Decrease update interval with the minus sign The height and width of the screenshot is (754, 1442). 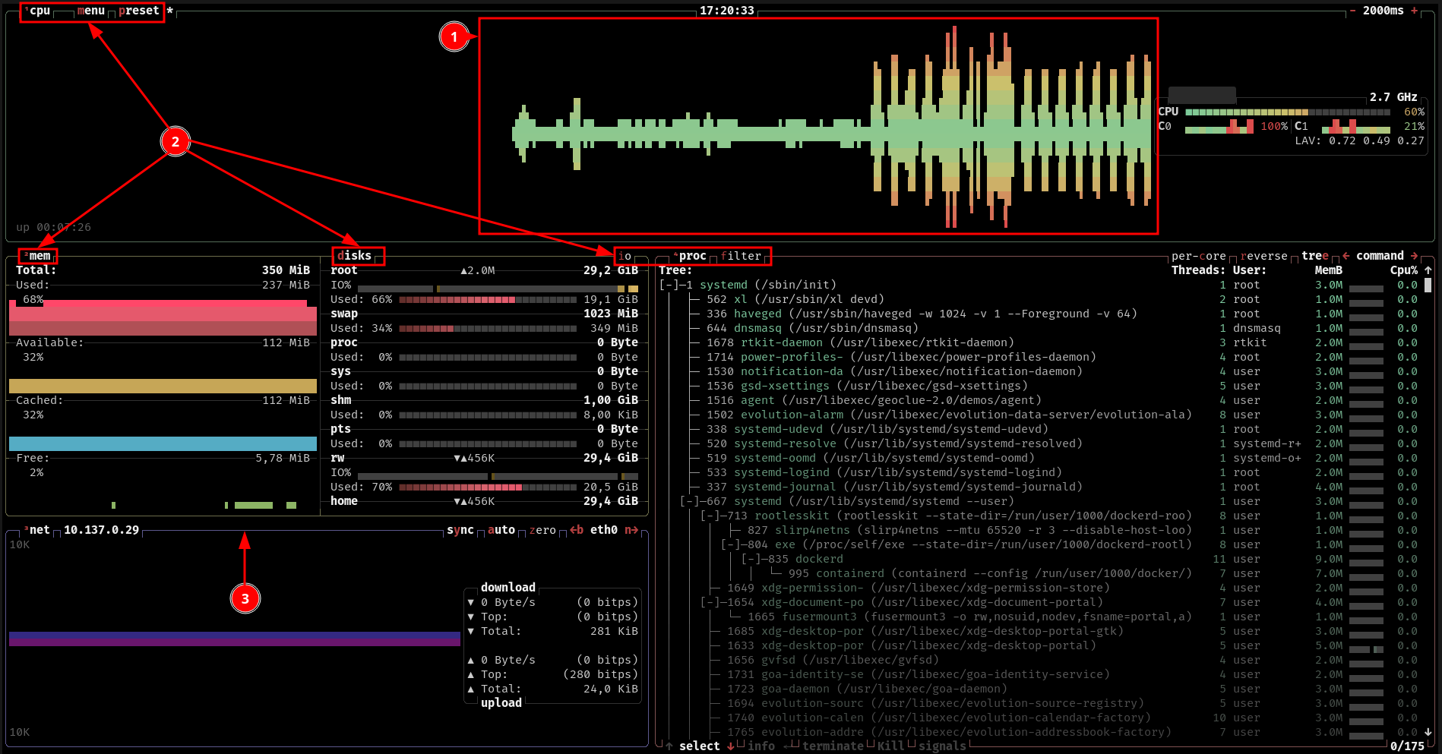[x=1353, y=11]
